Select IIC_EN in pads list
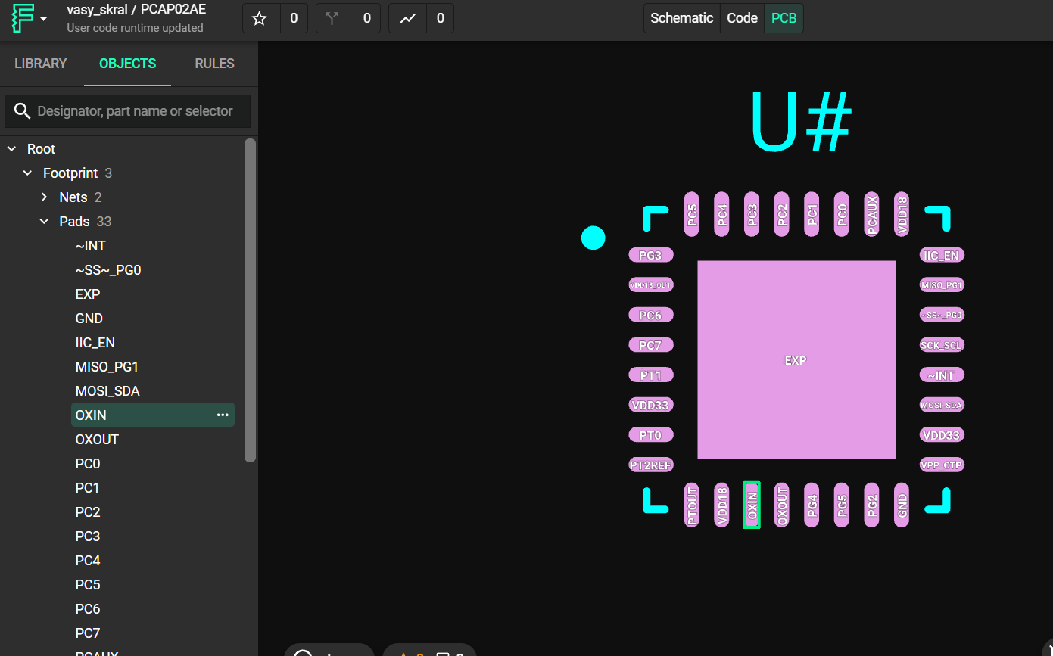 (x=95, y=343)
